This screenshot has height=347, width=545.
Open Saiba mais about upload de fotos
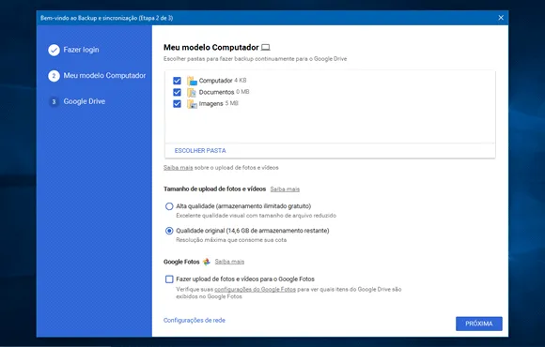178,168
